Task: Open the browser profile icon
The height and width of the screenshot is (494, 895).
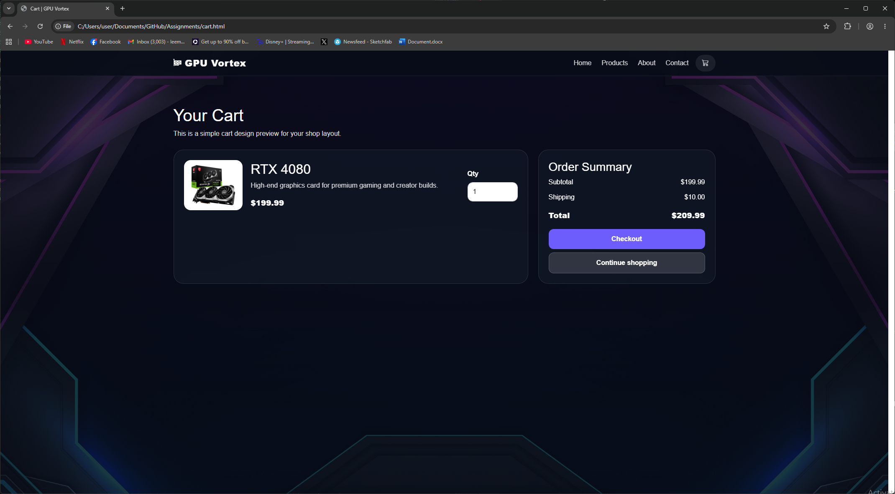Action: pyautogui.click(x=870, y=26)
